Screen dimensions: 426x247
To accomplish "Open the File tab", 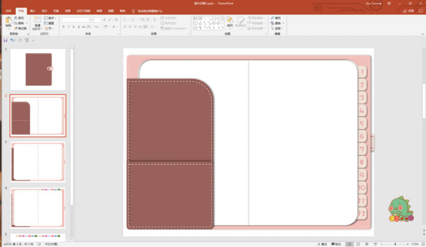I will click(8, 11).
